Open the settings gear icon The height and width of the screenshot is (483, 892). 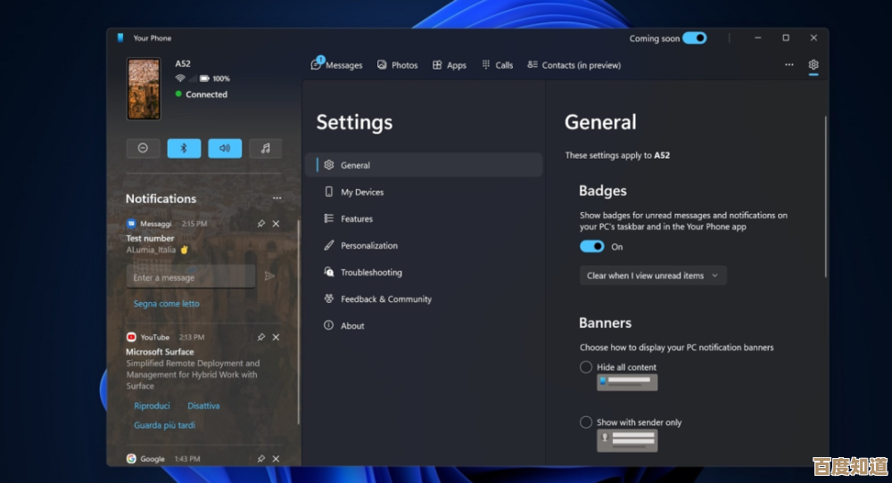814,65
